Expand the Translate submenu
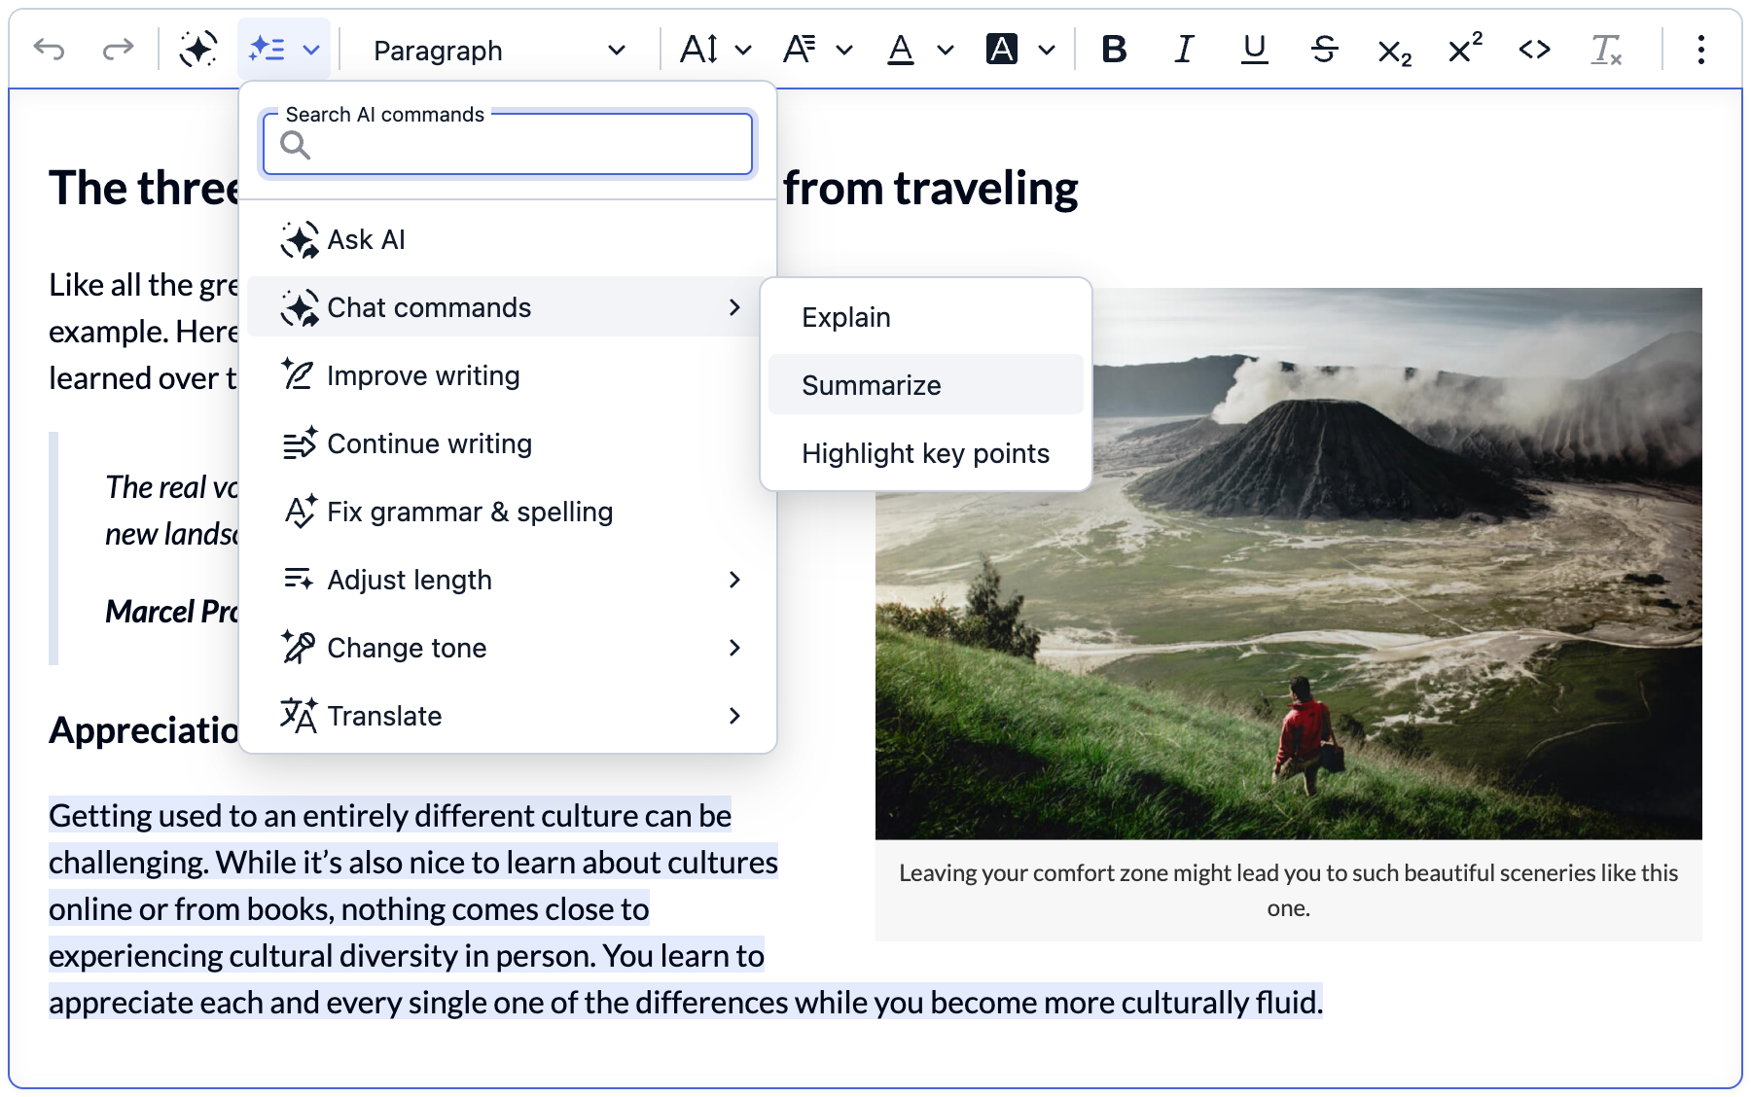Screen dimensions: 1751x1097 [x=508, y=716]
